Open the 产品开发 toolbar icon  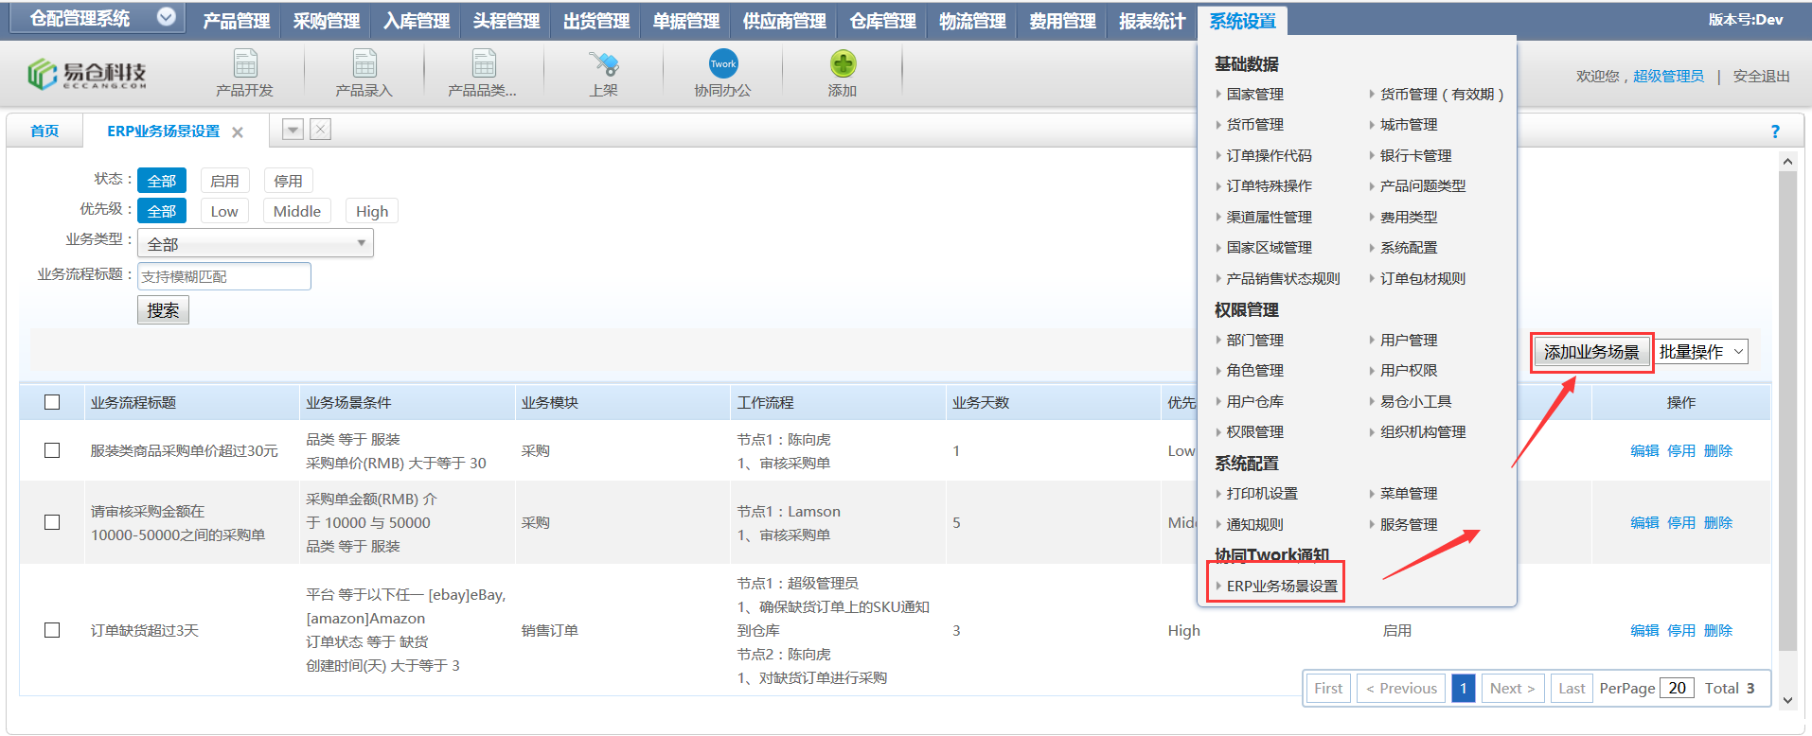(x=245, y=64)
